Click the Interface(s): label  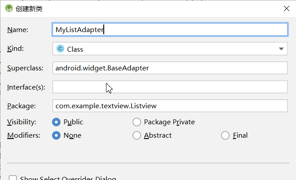26,87
